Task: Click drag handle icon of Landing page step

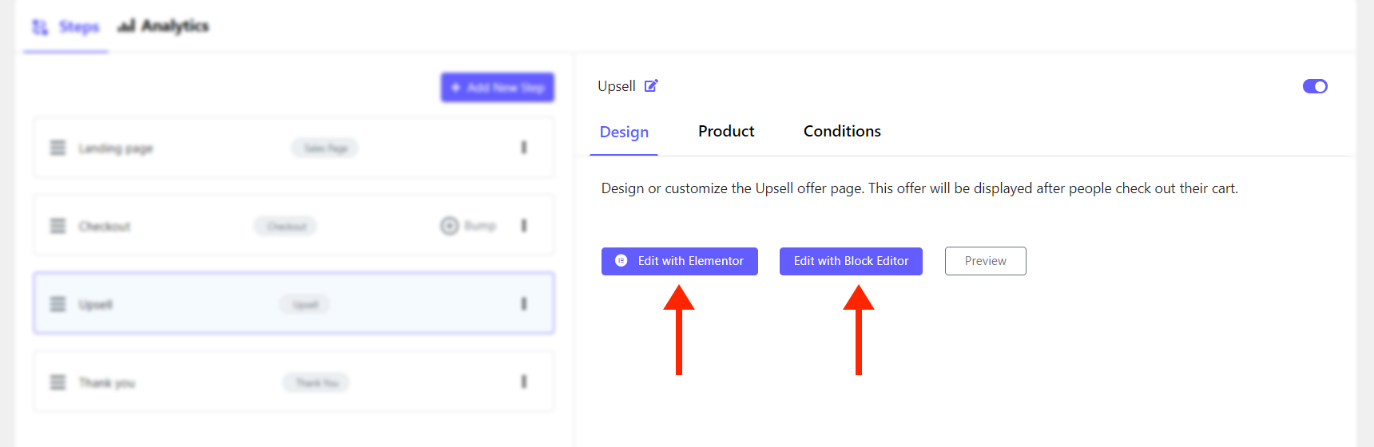Action: point(58,148)
